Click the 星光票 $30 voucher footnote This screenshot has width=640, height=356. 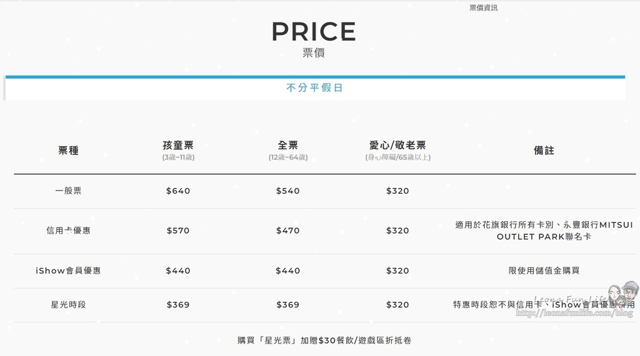pos(324,340)
